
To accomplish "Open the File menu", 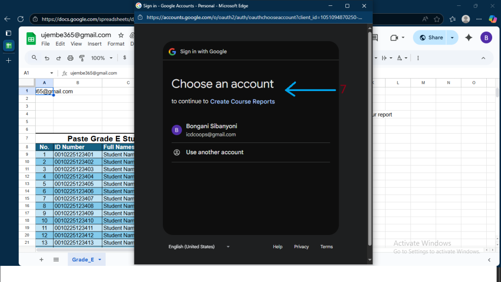I will coord(46,44).
